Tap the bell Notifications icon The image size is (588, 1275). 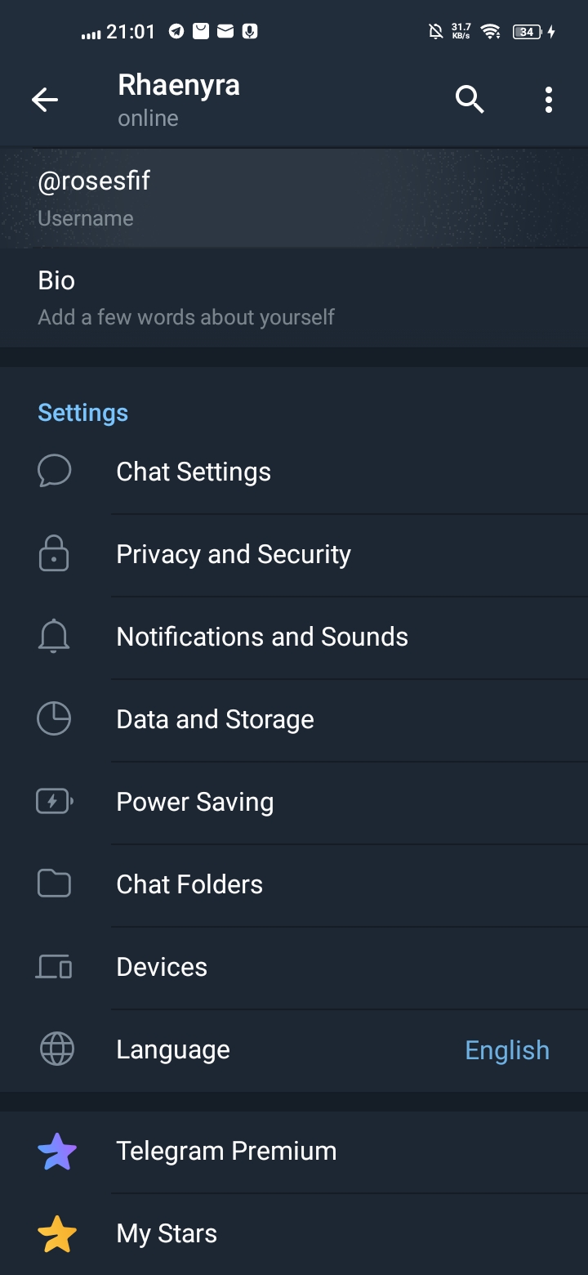(54, 637)
